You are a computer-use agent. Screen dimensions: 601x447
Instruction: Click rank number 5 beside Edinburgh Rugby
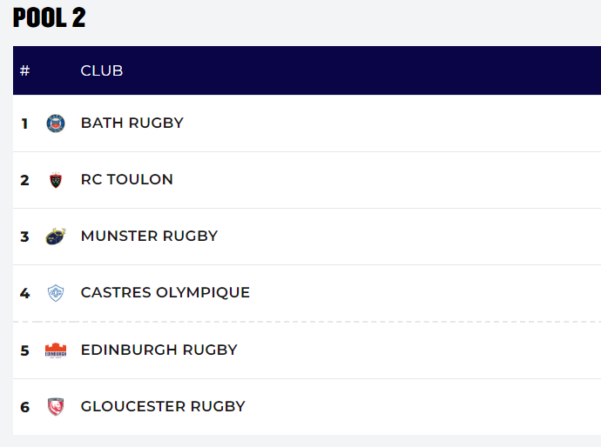24,350
